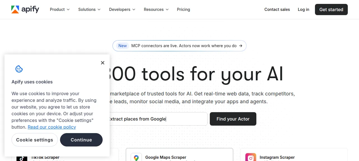This screenshot has height=161, width=359.
Task: Click the Instagram Scraper icon
Action: 251,157
